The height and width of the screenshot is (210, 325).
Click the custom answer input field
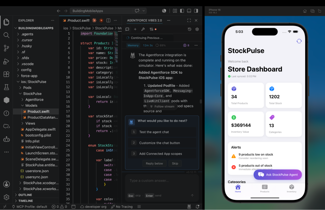[162, 180]
